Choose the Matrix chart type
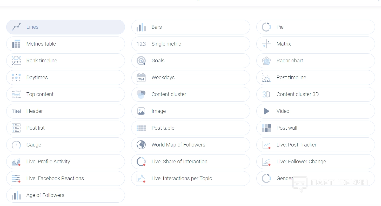The height and width of the screenshot is (206, 381). (x=284, y=44)
